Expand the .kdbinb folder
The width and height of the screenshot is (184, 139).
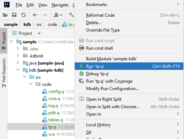pyautogui.click(x=18, y=56)
